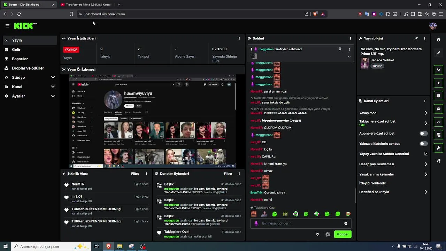Open Yapay Zeka ile Sohbet Denetimi external link icon
The width and height of the screenshot is (446, 251).
point(426,154)
